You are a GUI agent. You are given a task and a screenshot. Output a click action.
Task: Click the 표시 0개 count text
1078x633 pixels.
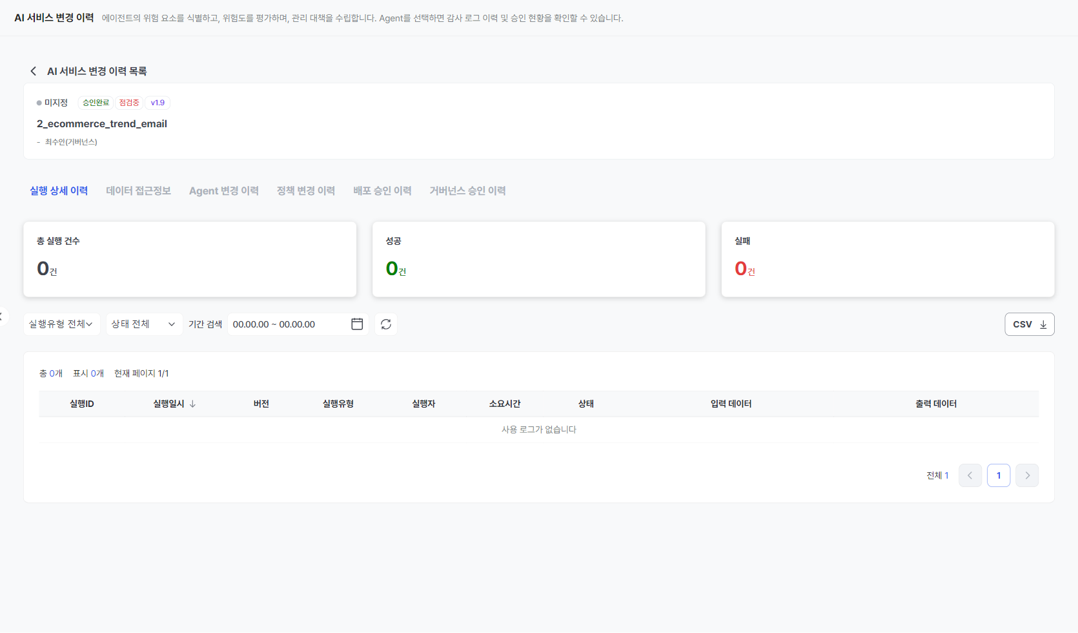[88, 373]
